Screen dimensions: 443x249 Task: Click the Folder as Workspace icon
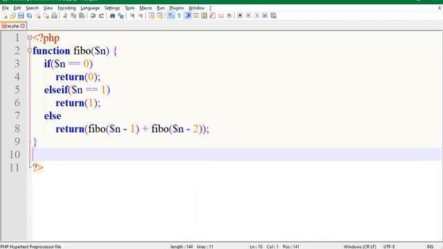221,16
